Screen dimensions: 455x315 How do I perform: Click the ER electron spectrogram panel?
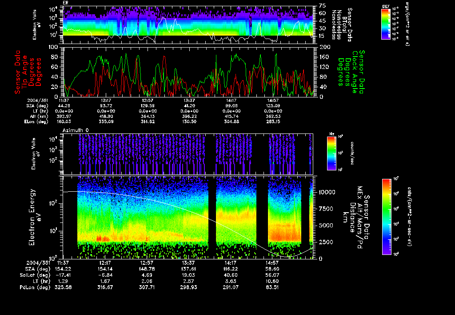pos(188,25)
